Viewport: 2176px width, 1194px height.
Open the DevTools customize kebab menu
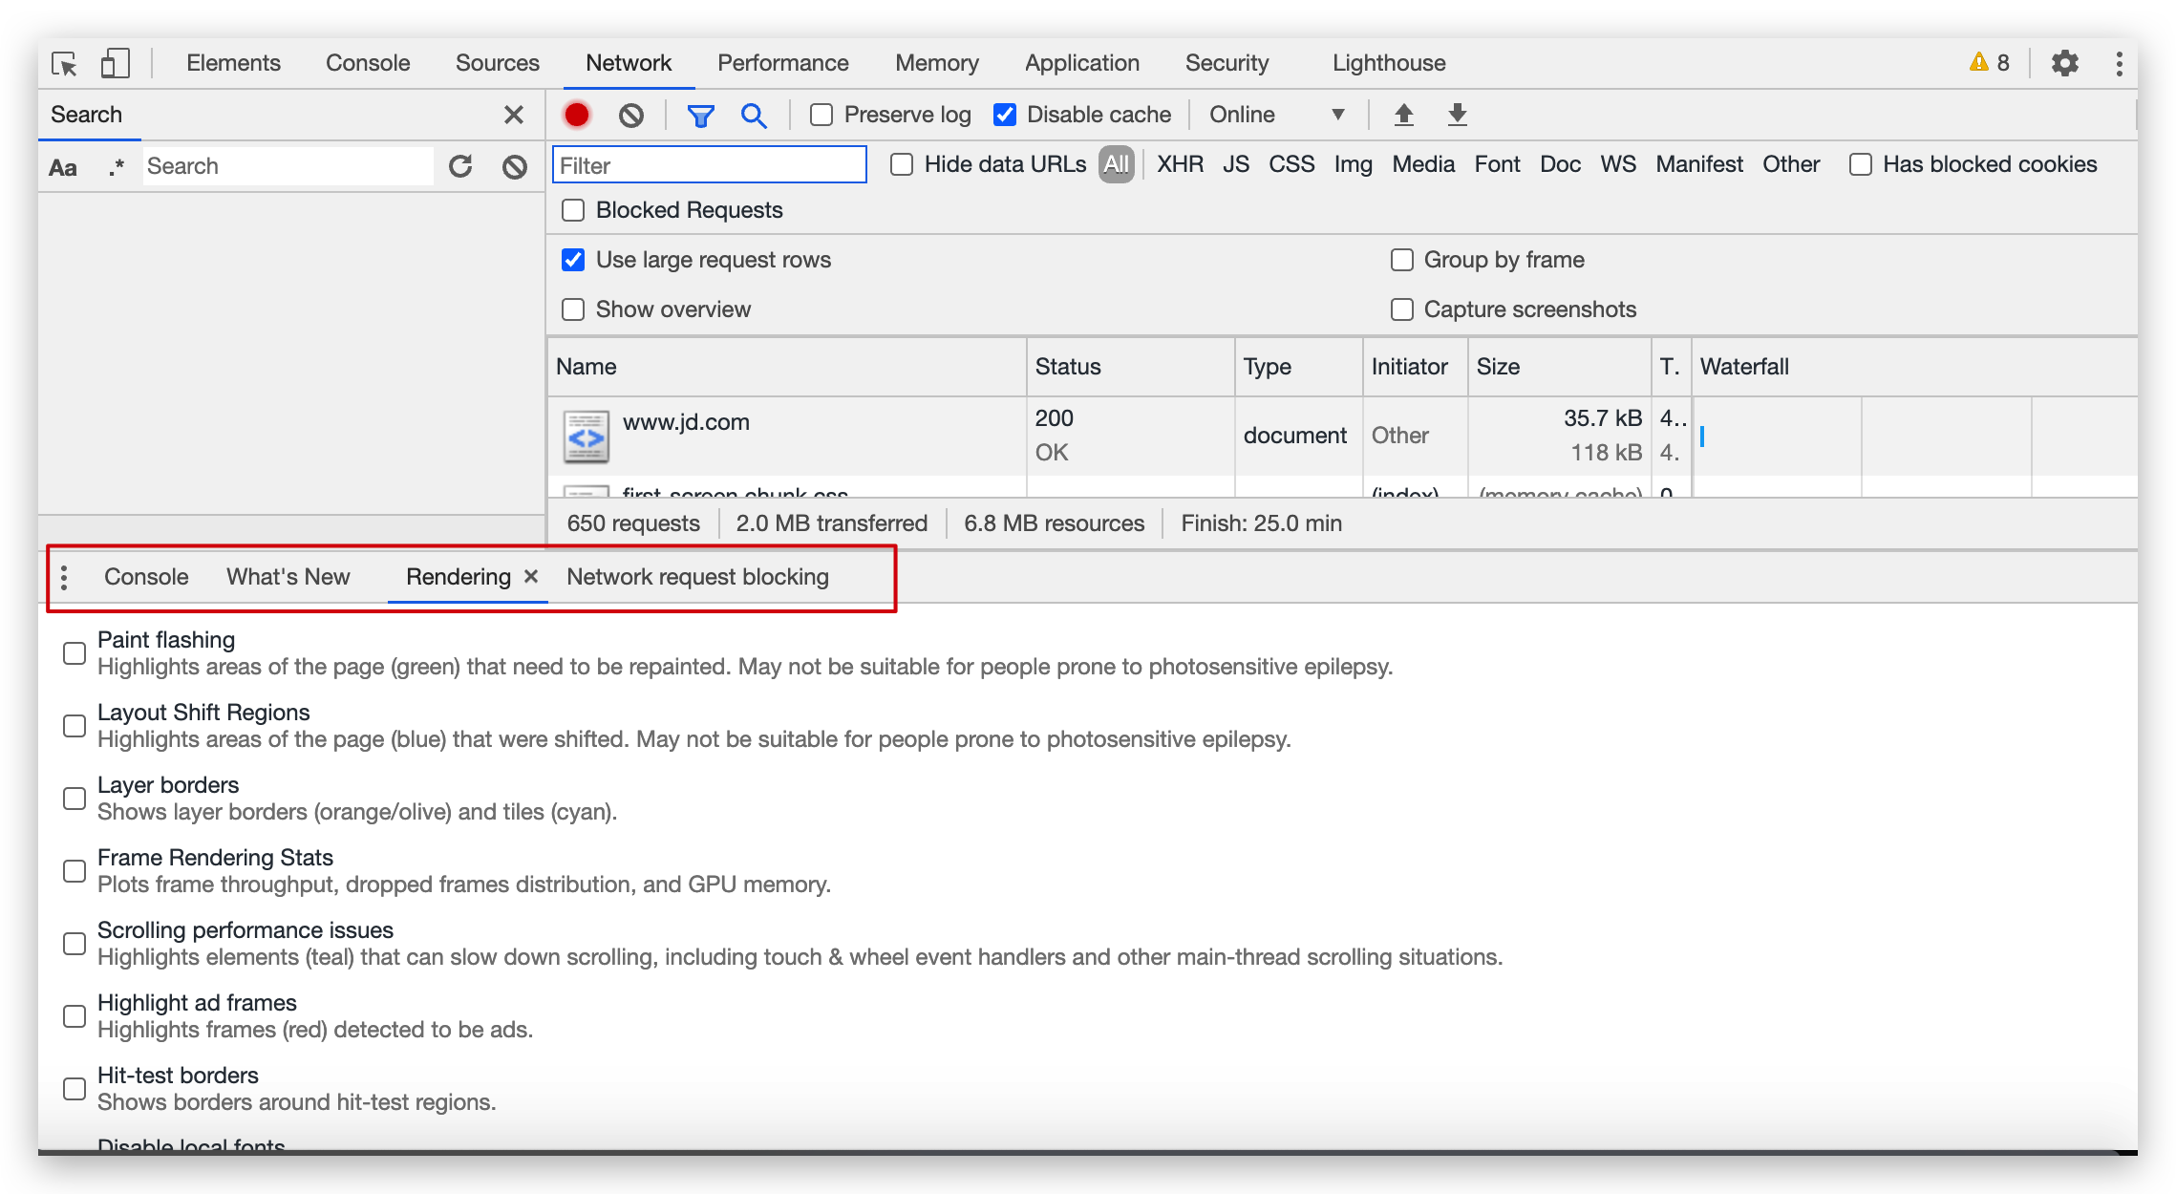tap(2119, 63)
